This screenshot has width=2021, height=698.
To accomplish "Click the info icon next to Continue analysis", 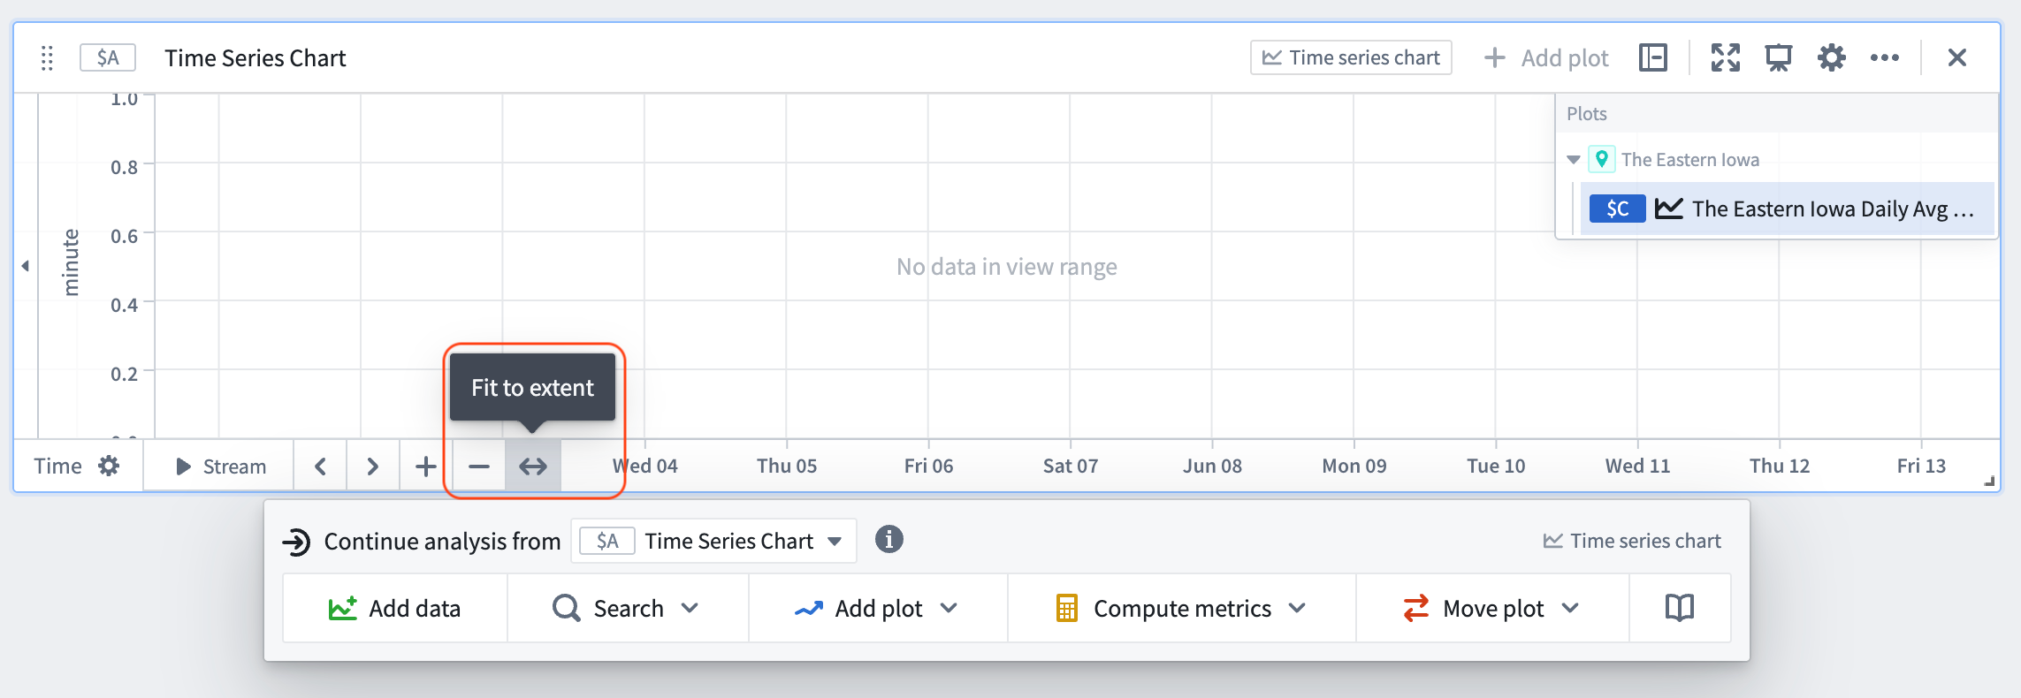I will (890, 540).
